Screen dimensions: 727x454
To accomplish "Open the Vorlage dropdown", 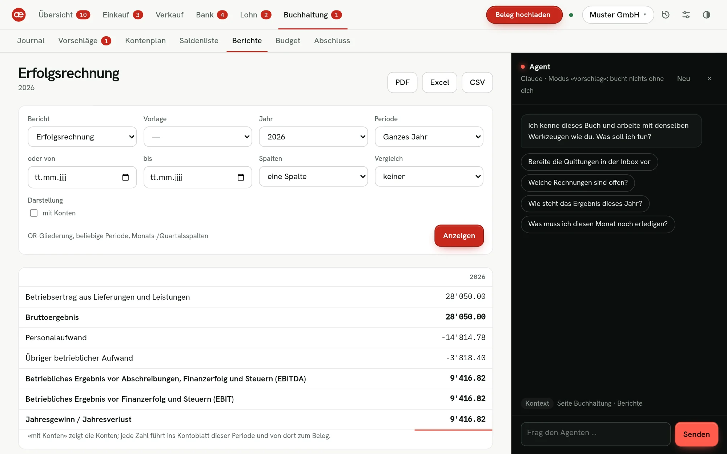I will coord(198,137).
